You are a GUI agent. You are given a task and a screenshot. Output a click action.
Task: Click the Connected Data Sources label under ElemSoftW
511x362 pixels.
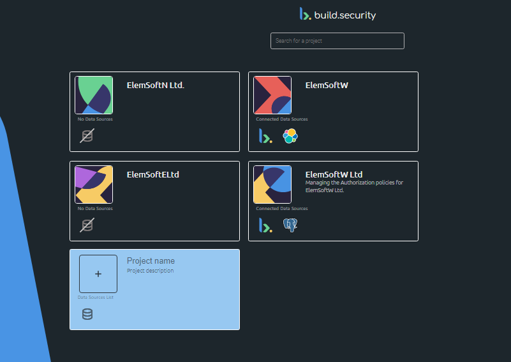[282, 119]
